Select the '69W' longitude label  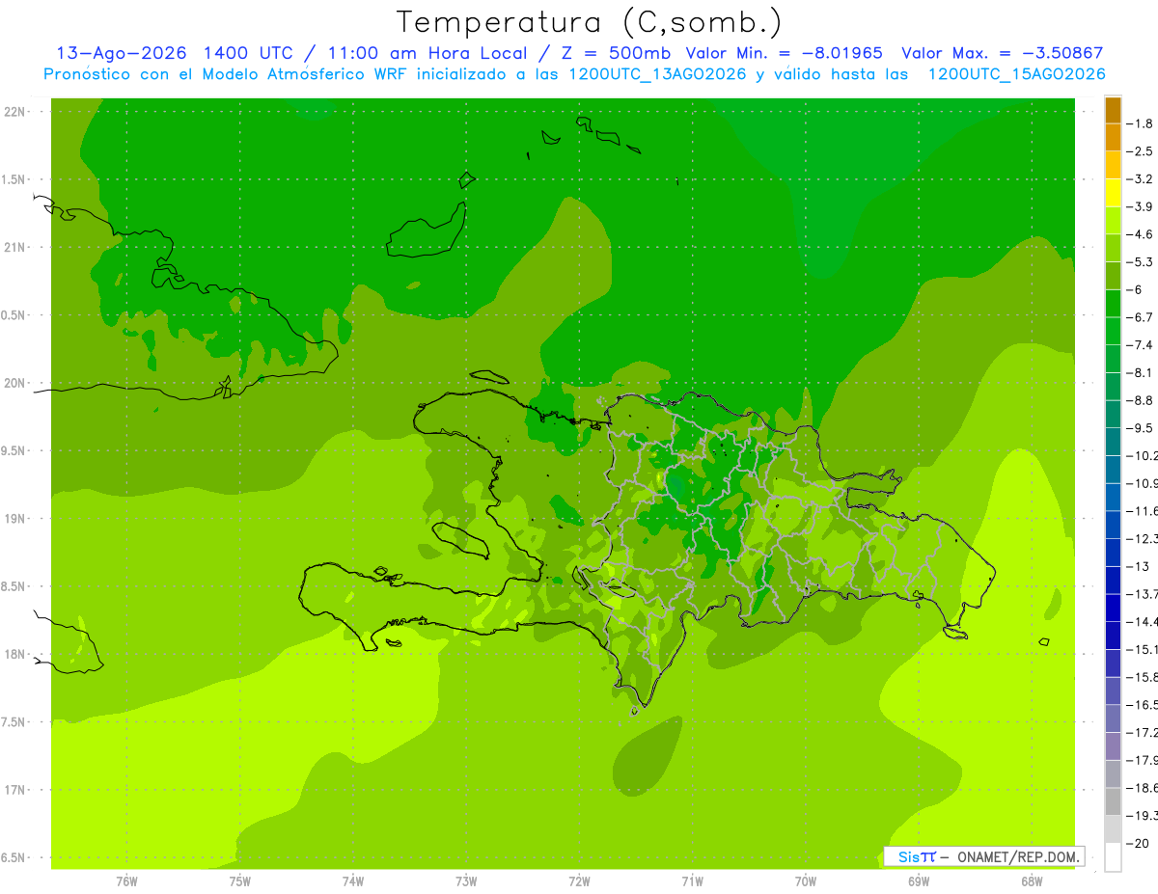point(919,881)
